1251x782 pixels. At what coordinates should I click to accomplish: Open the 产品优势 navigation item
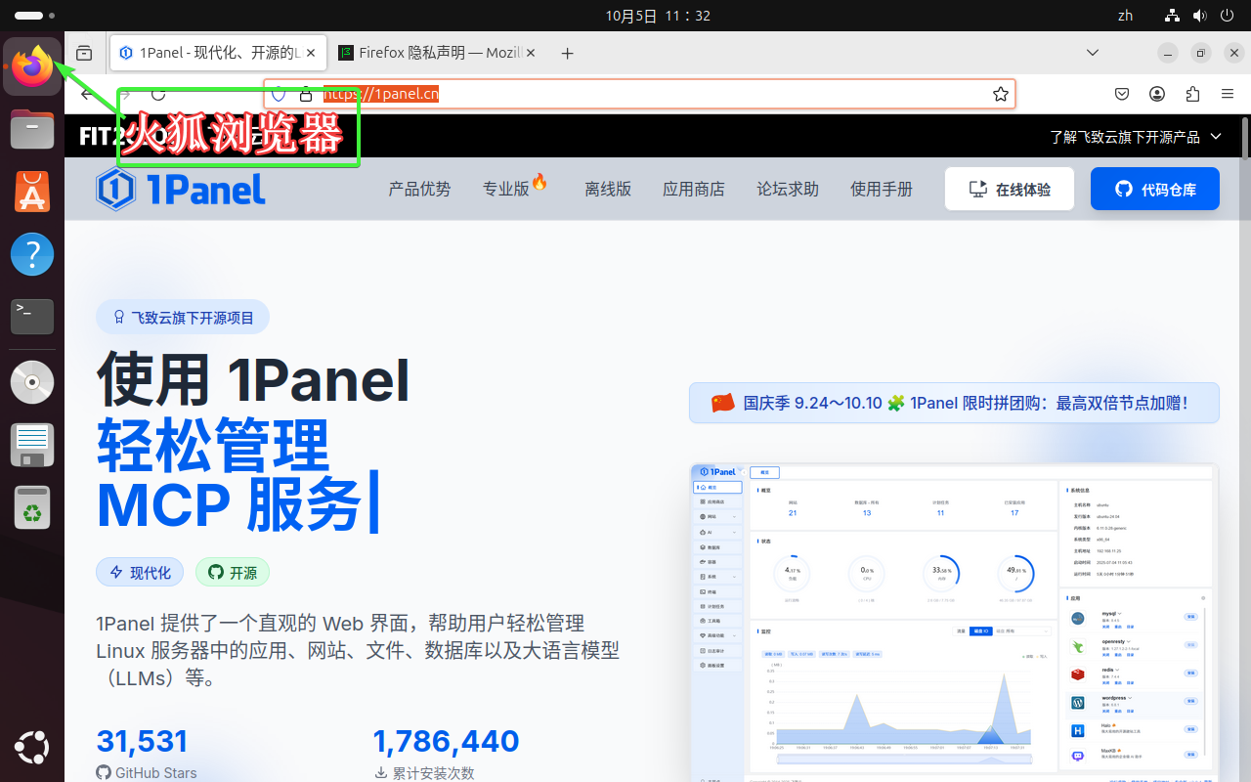coord(419,189)
